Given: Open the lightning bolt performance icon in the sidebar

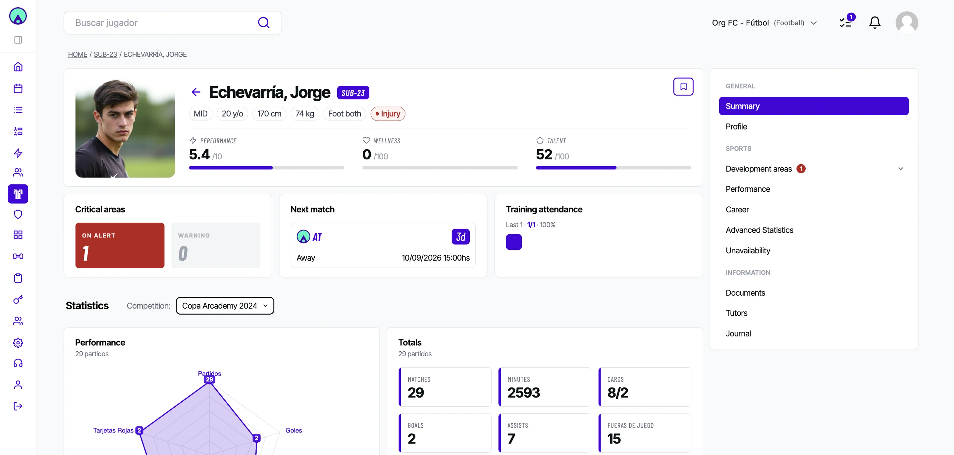Looking at the screenshot, I should [18, 153].
